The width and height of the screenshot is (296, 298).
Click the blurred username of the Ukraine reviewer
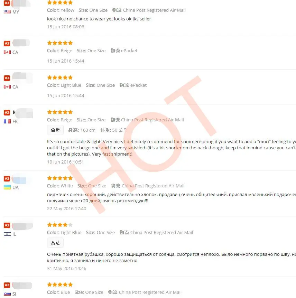[x=19, y=180]
